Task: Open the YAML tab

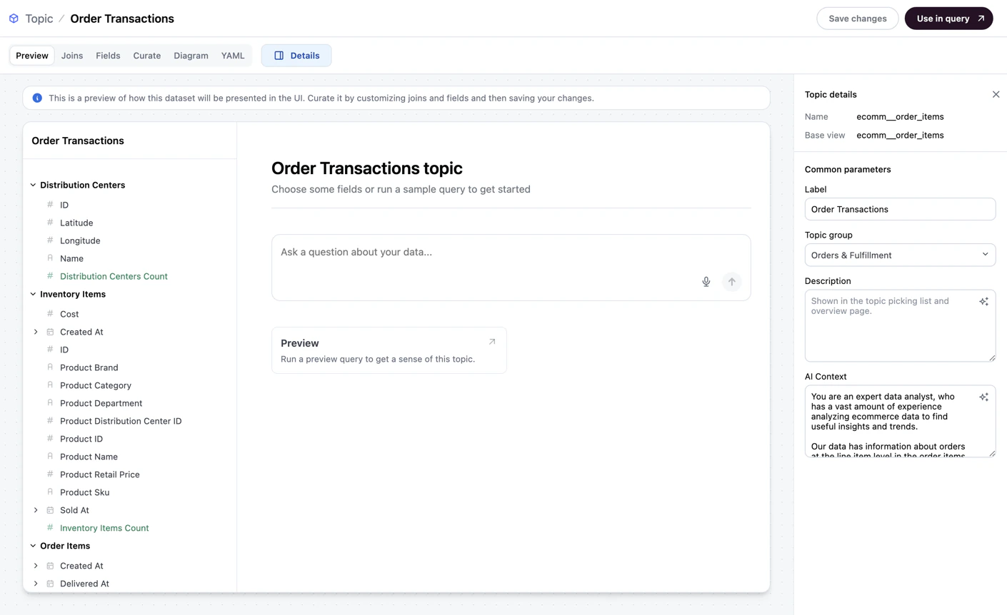Action: click(232, 55)
